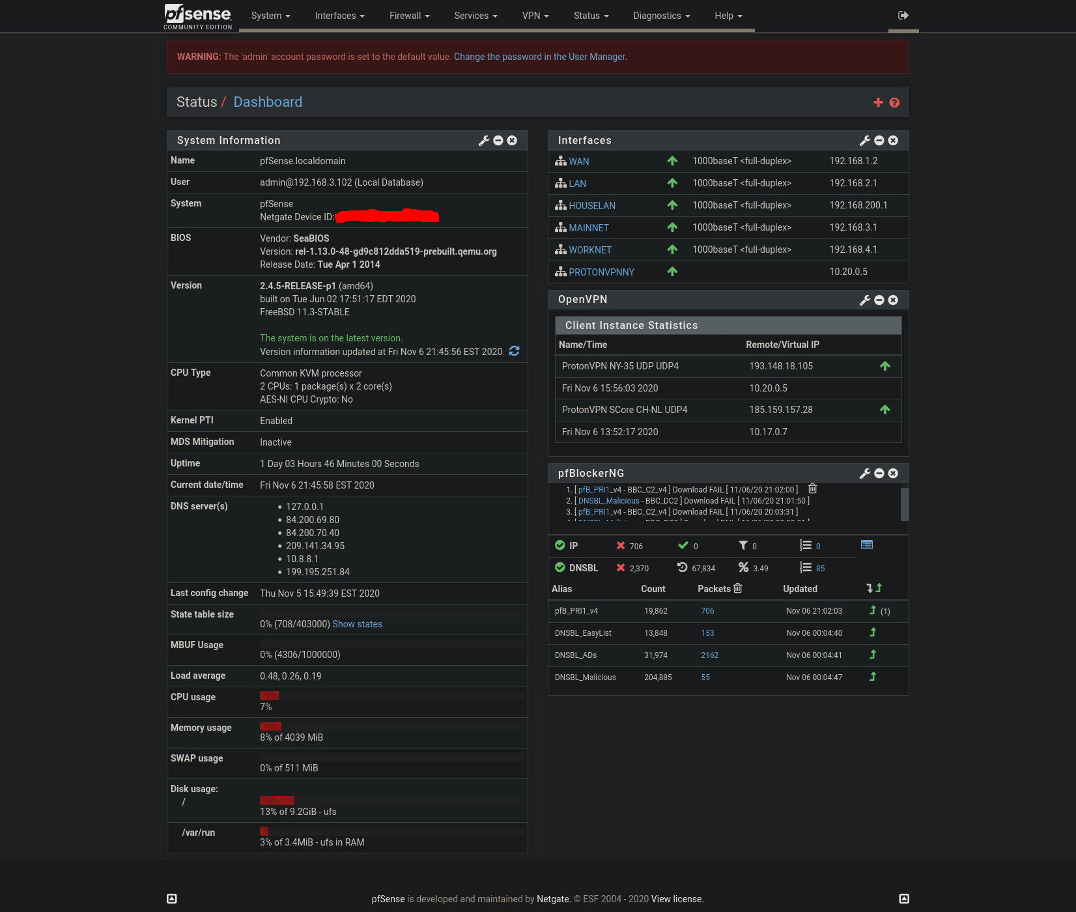This screenshot has width=1076, height=912.
Task: Click the DNSBL status green check icon
Action: 560,567
